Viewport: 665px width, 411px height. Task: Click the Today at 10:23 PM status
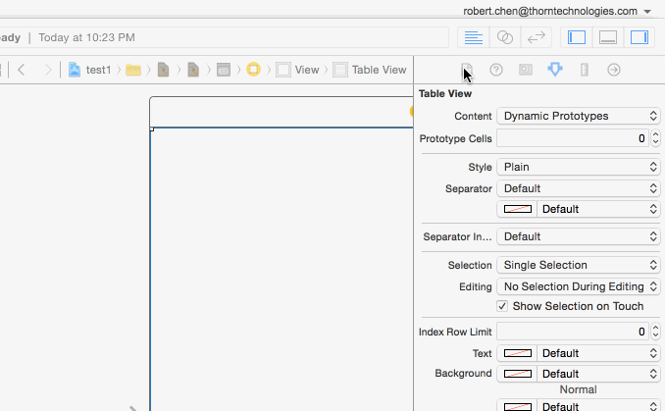(x=87, y=37)
